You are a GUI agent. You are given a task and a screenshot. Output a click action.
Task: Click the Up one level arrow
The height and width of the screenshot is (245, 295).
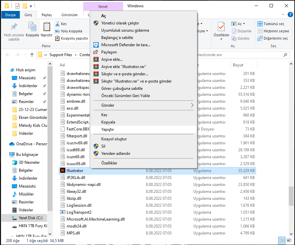[32, 55]
